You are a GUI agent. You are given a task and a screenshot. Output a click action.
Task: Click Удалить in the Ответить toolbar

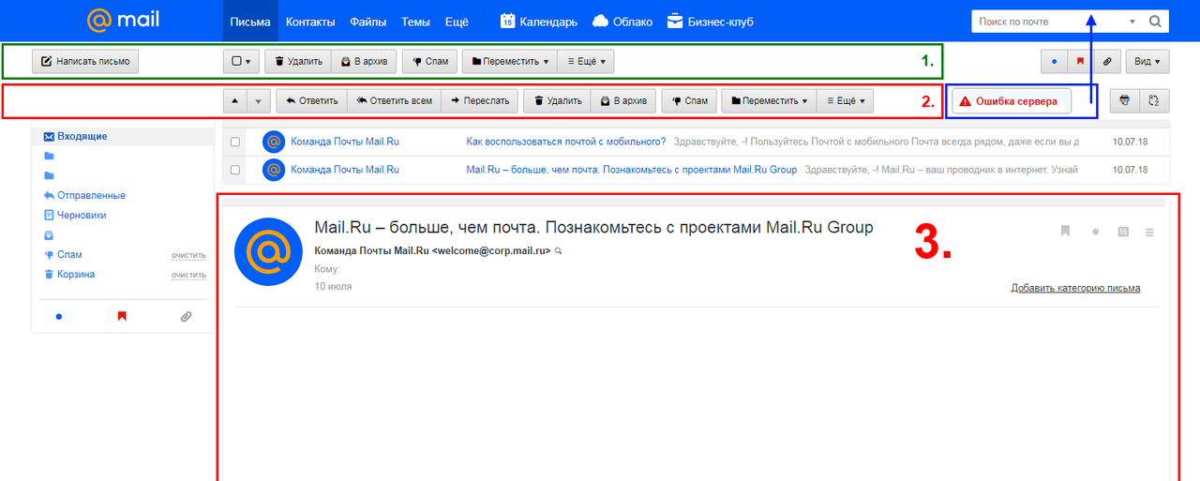[557, 101]
